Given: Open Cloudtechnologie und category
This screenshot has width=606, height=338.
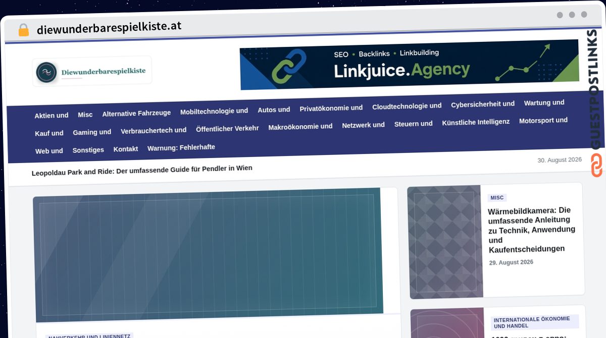Looking at the screenshot, I should click(x=407, y=106).
